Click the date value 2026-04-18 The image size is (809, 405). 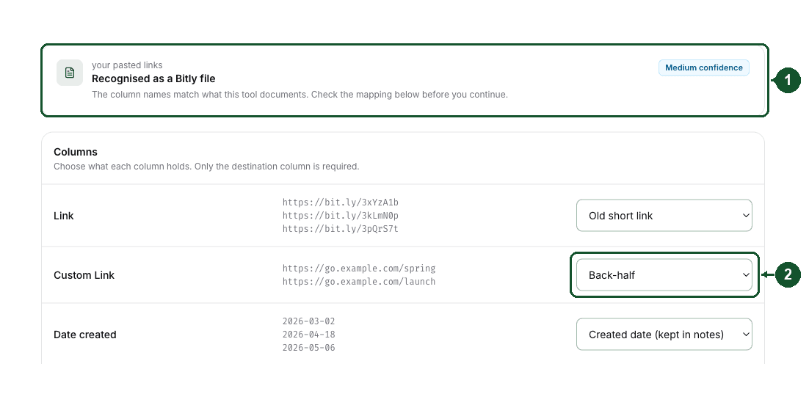click(308, 335)
